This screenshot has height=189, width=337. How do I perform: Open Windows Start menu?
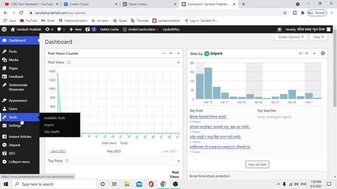pos(6,184)
